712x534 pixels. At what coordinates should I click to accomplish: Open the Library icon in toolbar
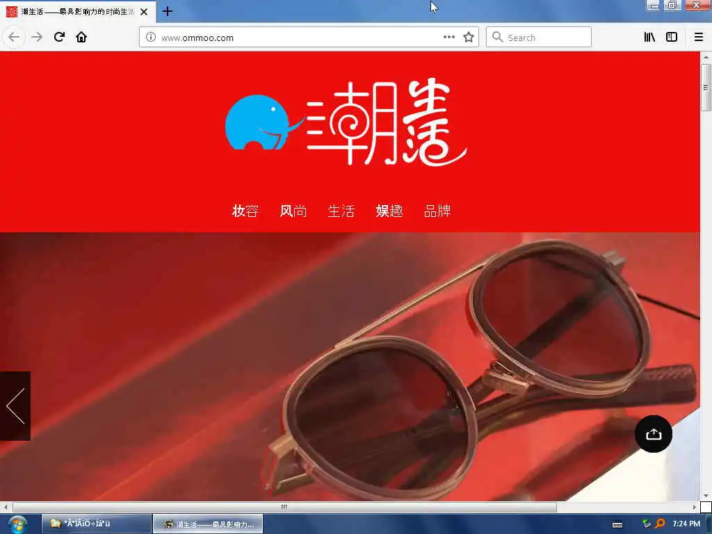[649, 38]
